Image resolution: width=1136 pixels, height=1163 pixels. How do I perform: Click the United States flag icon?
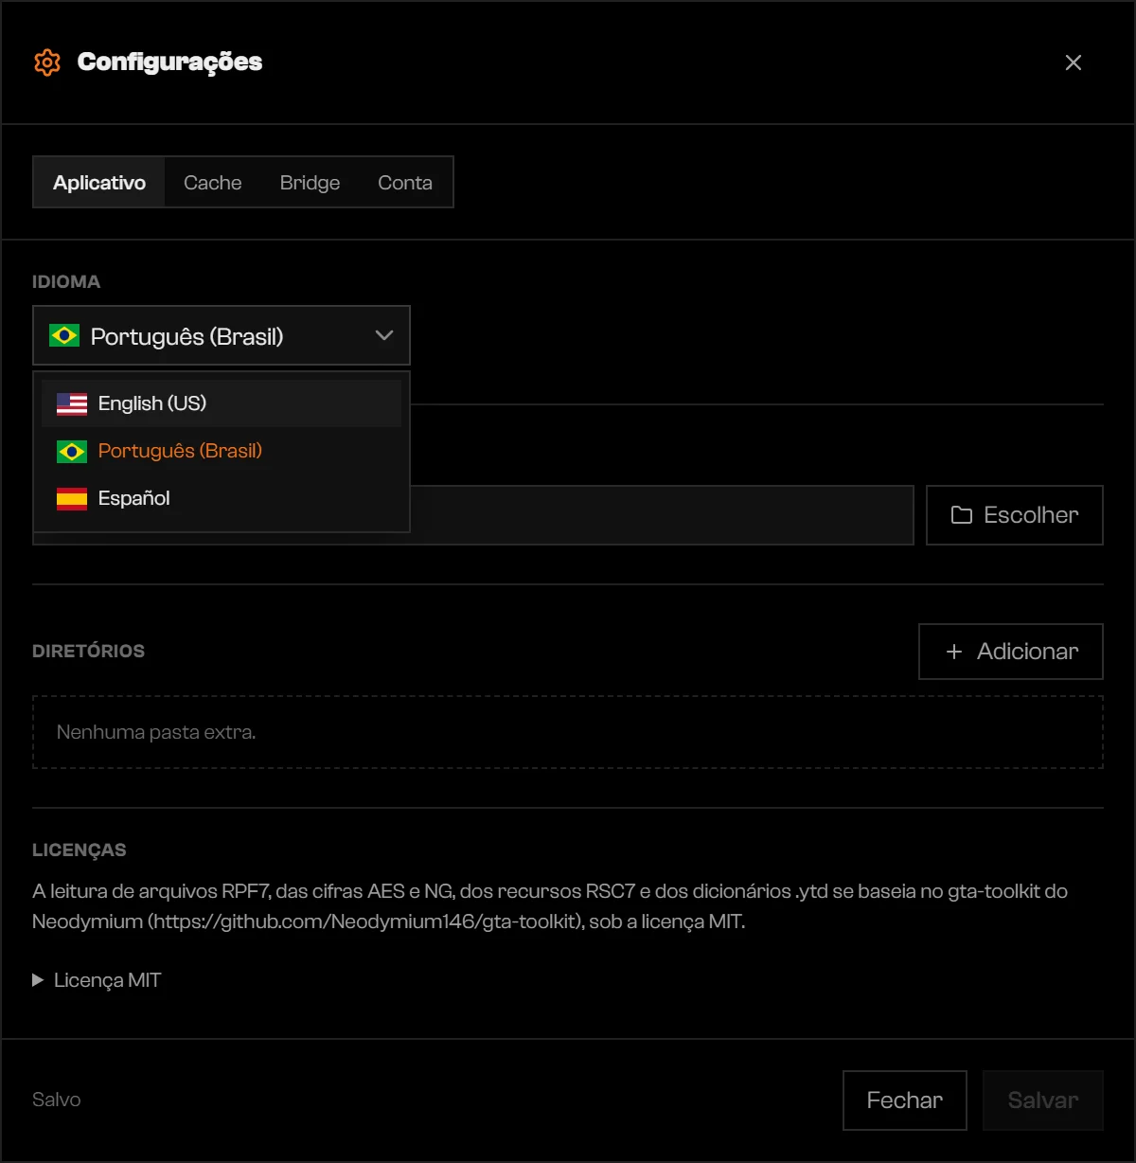(72, 403)
